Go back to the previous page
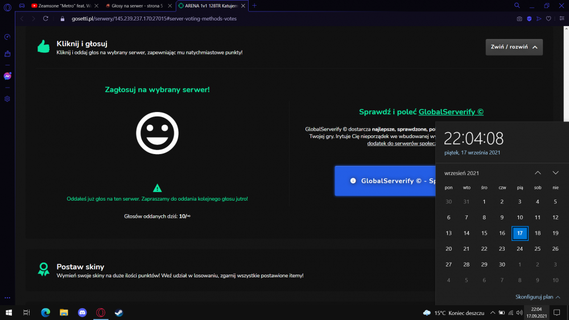This screenshot has width=569, height=320. pos(22,19)
